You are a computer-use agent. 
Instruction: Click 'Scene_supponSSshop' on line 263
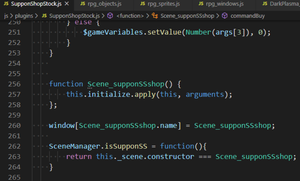(x=254, y=157)
